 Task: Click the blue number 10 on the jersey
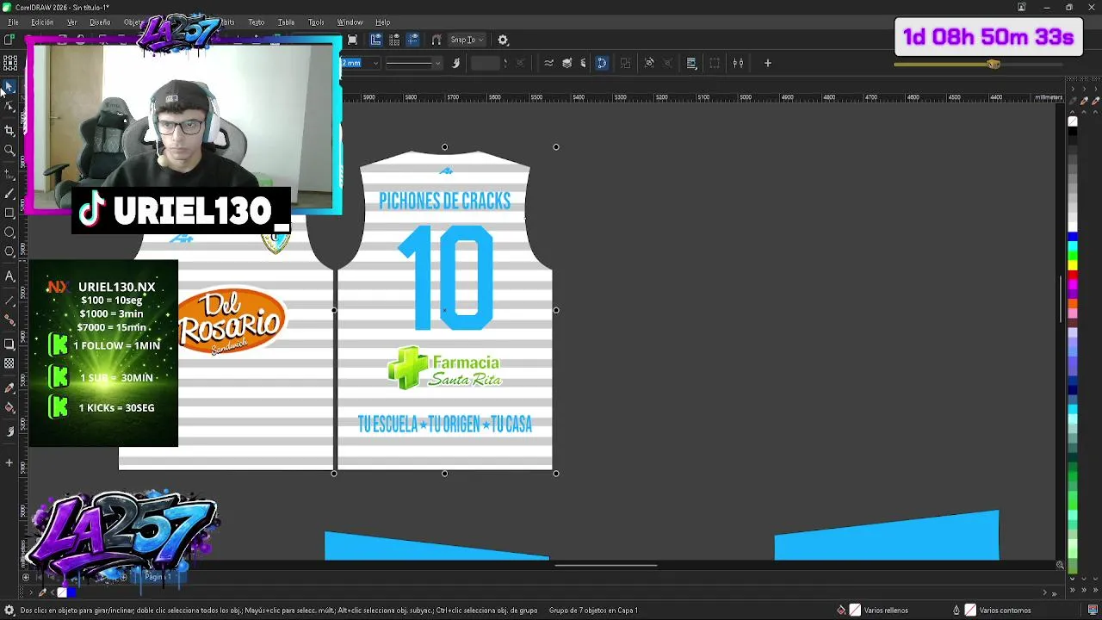click(x=447, y=277)
